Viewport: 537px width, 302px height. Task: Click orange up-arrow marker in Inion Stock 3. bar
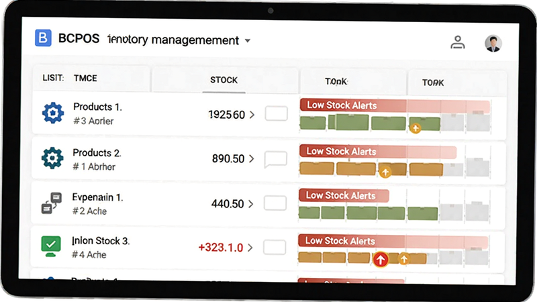[404, 259]
